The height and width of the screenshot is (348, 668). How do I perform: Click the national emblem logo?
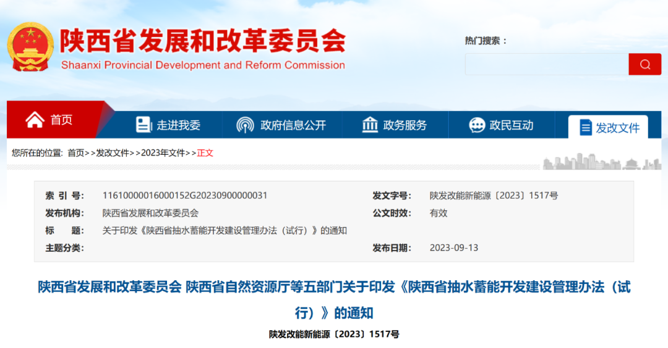click(x=32, y=47)
